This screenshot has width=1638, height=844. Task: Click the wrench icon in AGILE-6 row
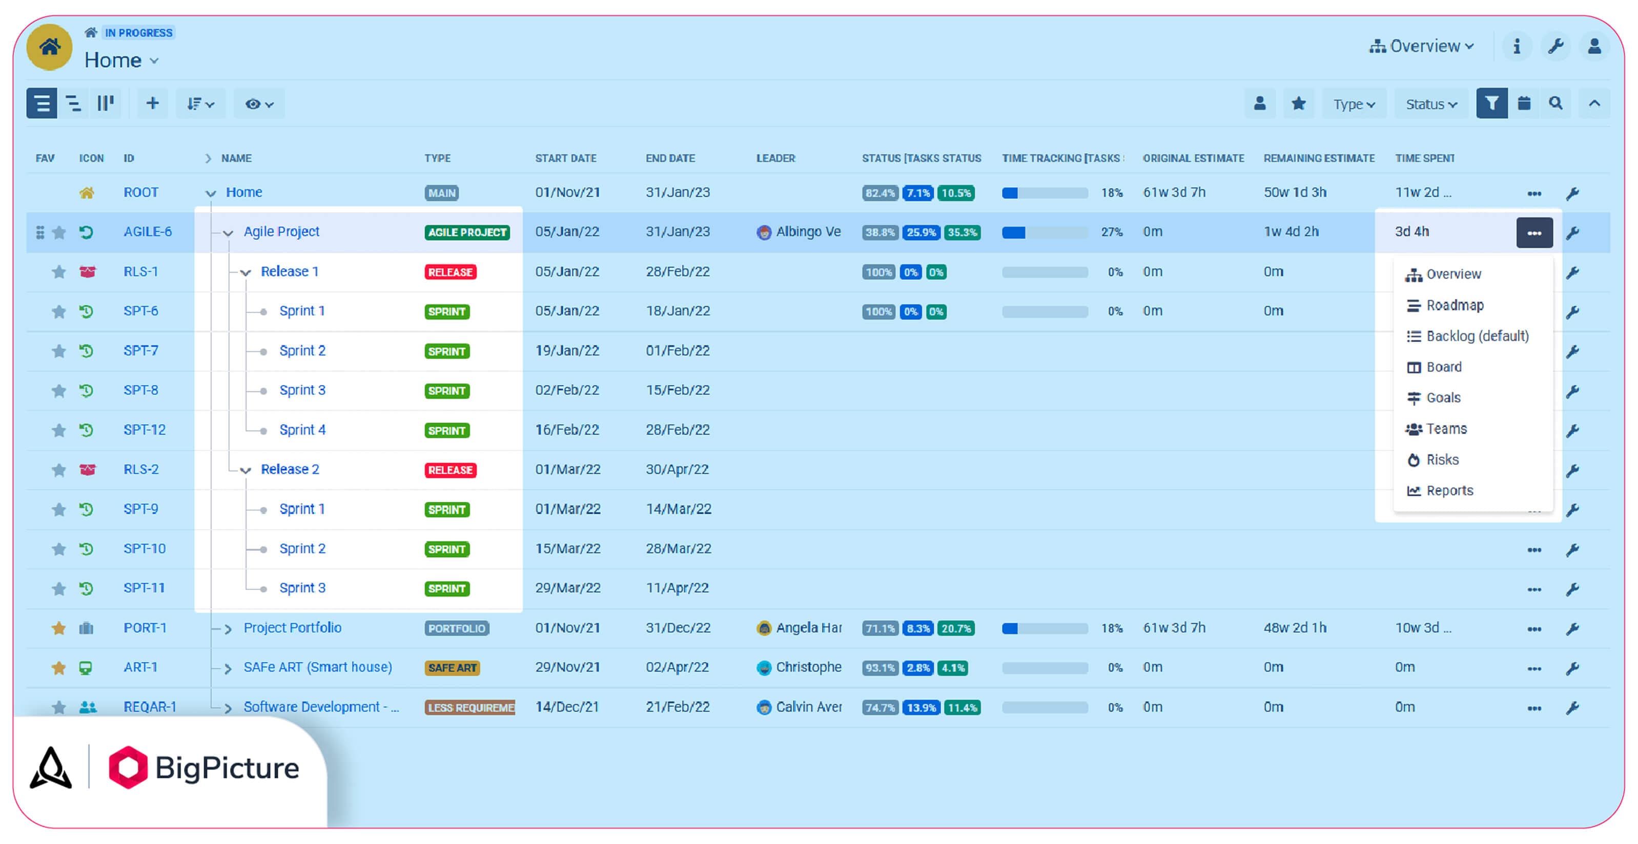tap(1572, 233)
